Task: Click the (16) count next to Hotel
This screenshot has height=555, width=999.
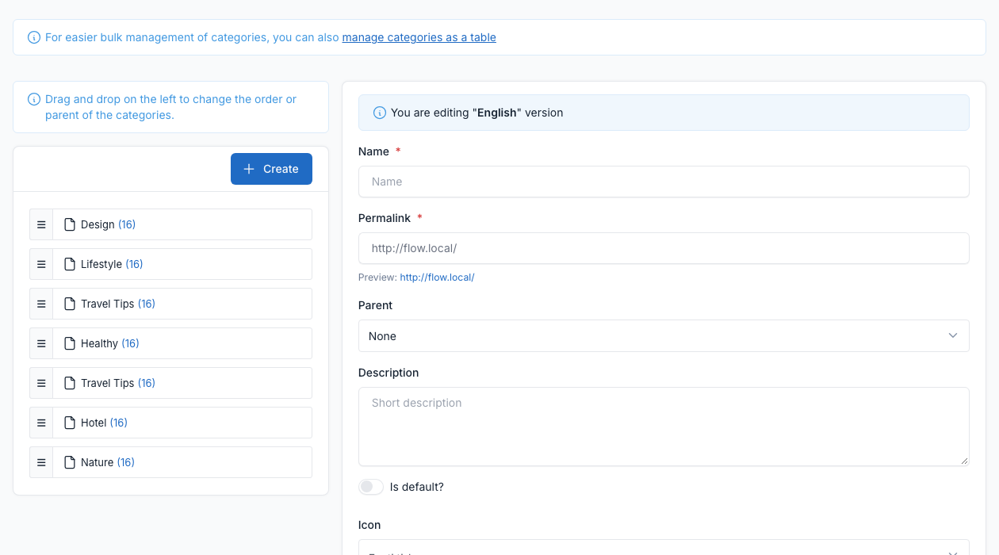Action: [x=119, y=423]
